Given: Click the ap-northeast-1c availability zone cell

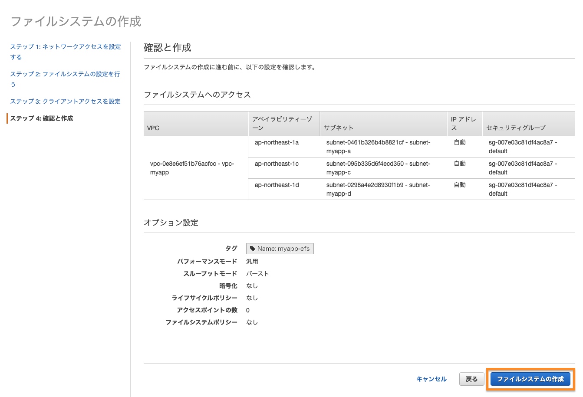Looking at the screenshot, I should pyautogui.click(x=277, y=164).
